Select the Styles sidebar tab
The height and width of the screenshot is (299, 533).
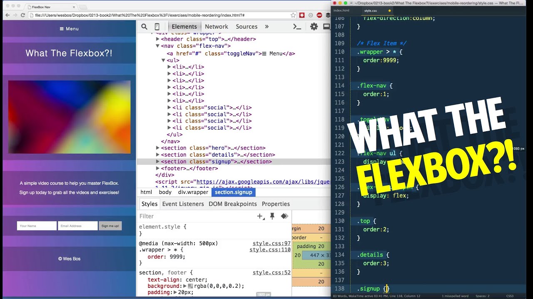(x=149, y=204)
